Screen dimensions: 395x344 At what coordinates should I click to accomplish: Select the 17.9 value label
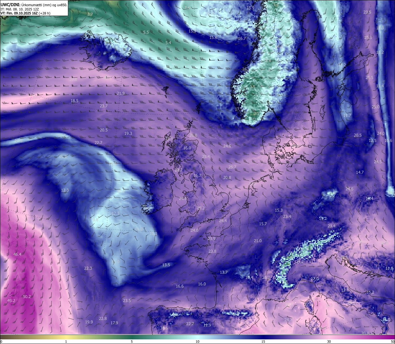click(114, 323)
